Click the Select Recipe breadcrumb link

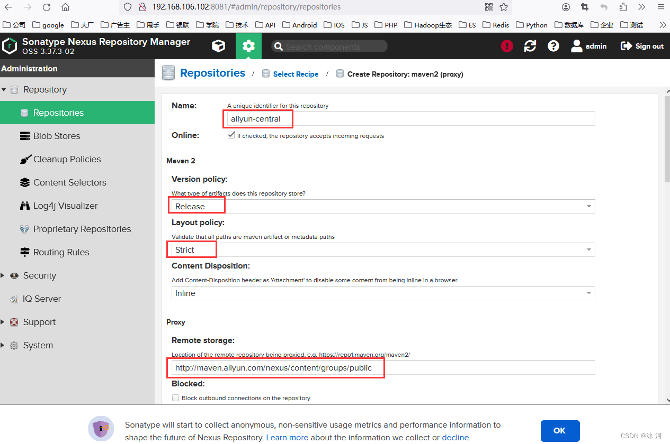[x=296, y=74]
